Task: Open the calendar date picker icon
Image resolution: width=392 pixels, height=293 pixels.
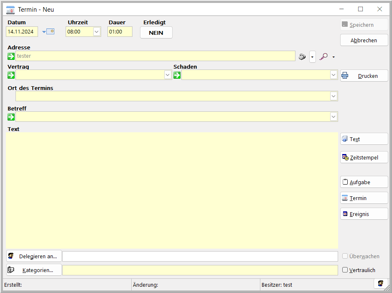Action: pyautogui.click(x=50, y=31)
